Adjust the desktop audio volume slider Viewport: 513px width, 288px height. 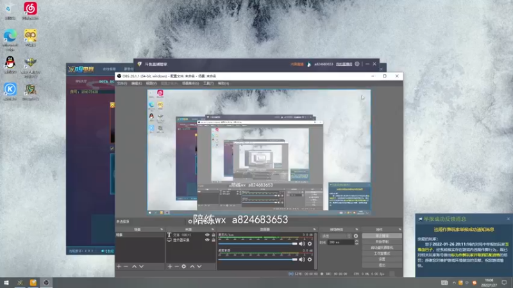click(258, 259)
